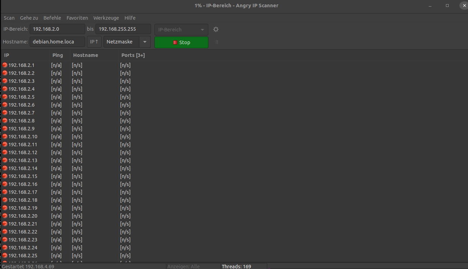The image size is (468, 269).
Task: Open the scan preferences gear icon
Action: coord(216,29)
